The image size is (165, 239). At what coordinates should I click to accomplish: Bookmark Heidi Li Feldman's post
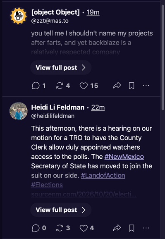(x=132, y=228)
